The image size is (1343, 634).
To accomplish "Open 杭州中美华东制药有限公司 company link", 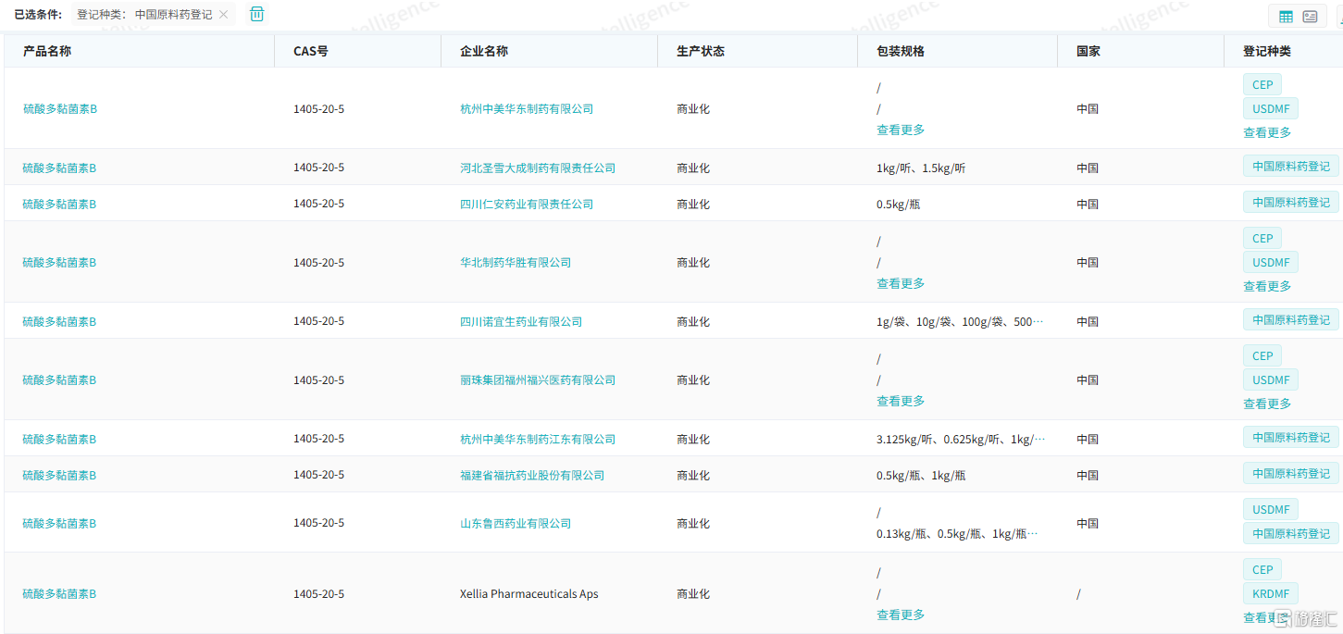I will 527,108.
